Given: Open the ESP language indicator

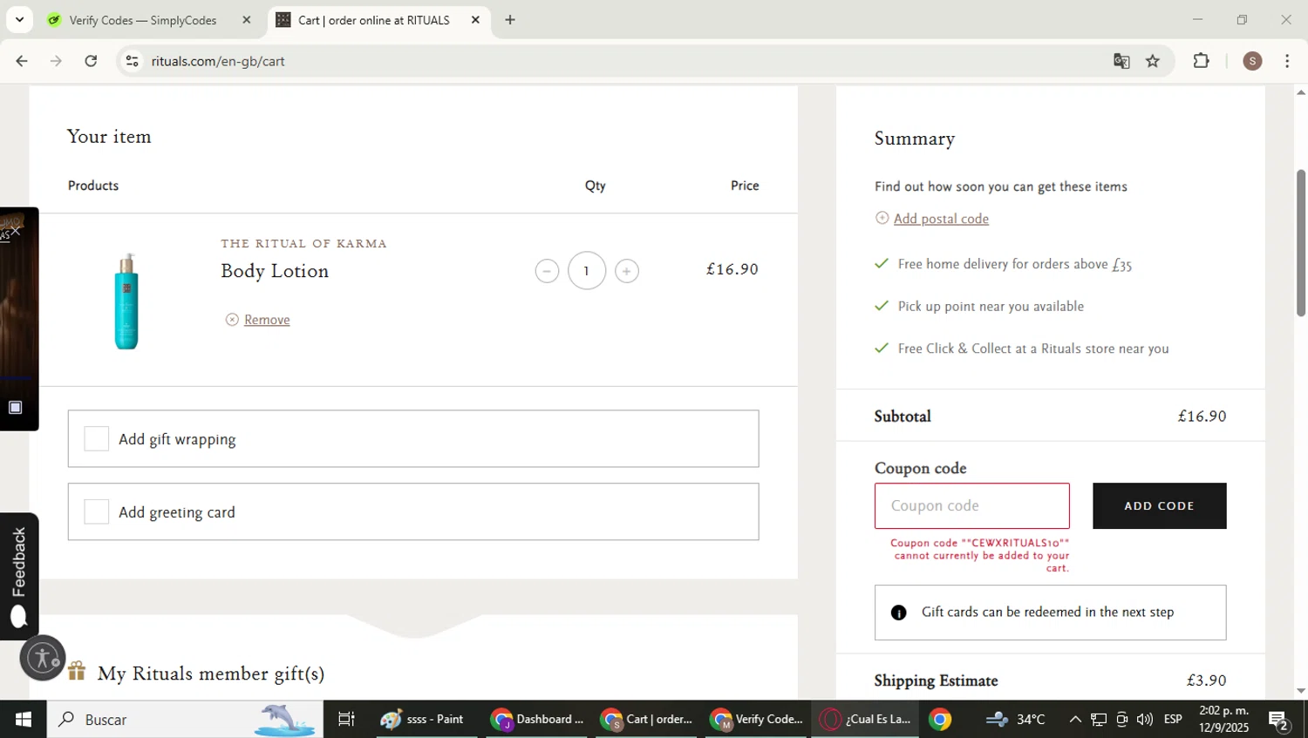Looking at the screenshot, I should (1173, 720).
